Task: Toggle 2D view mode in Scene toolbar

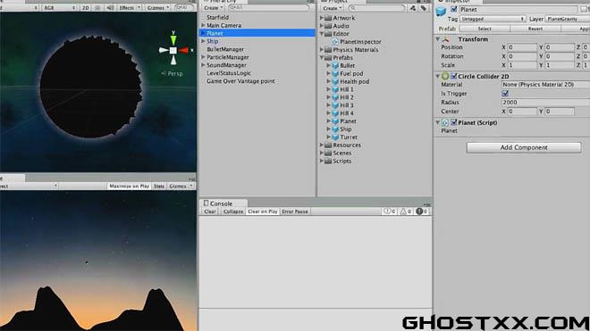Action: [86, 7]
